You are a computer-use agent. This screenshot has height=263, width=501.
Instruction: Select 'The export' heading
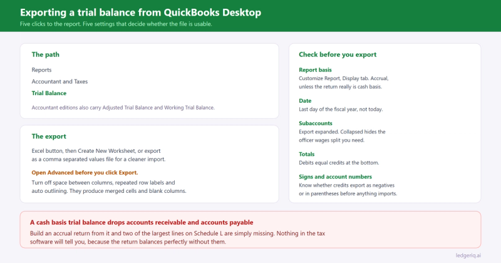(x=49, y=136)
